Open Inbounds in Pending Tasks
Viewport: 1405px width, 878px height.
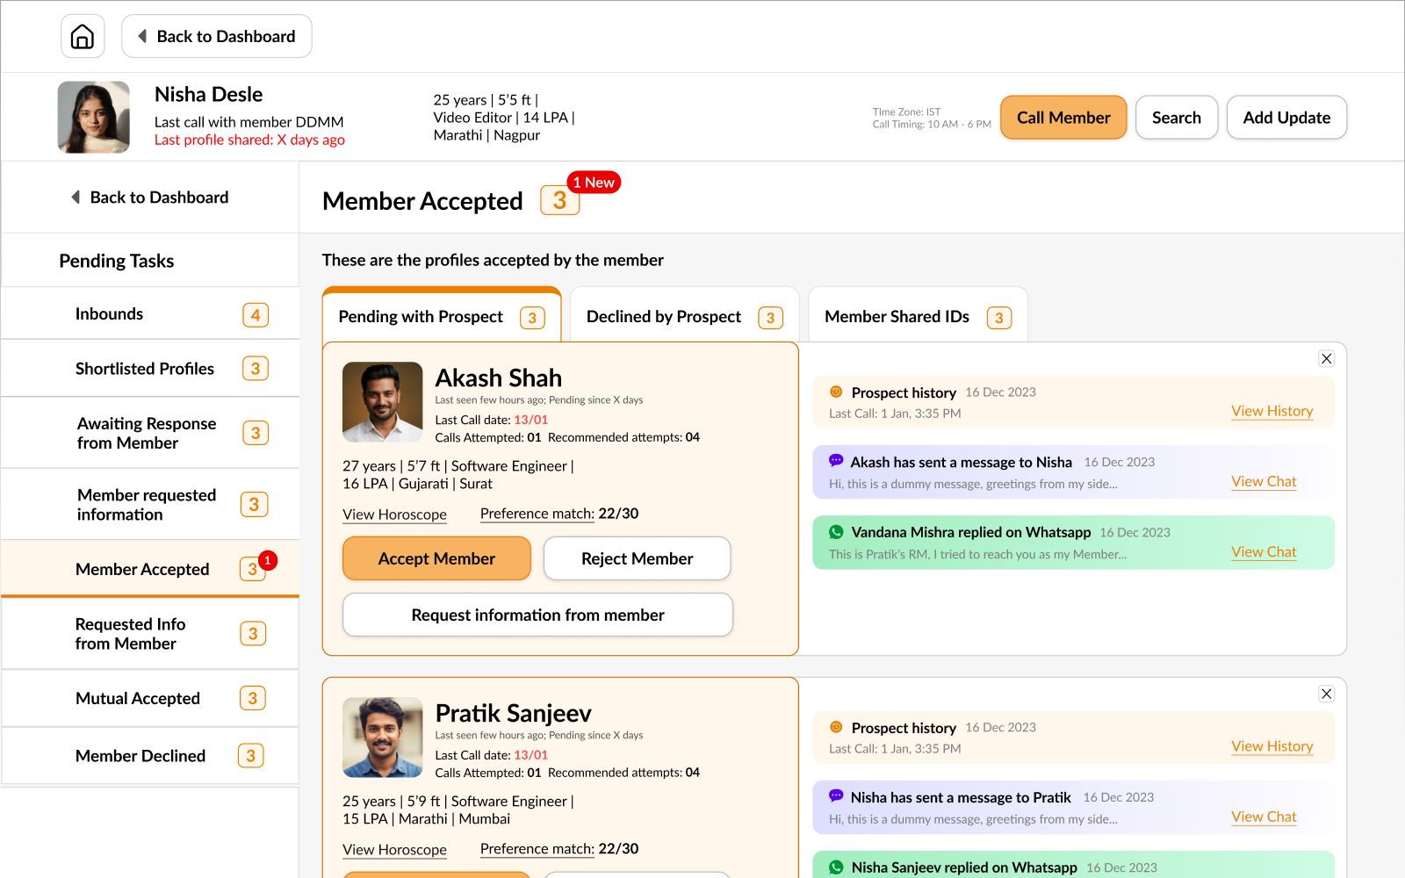pyautogui.click(x=150, y=313)
